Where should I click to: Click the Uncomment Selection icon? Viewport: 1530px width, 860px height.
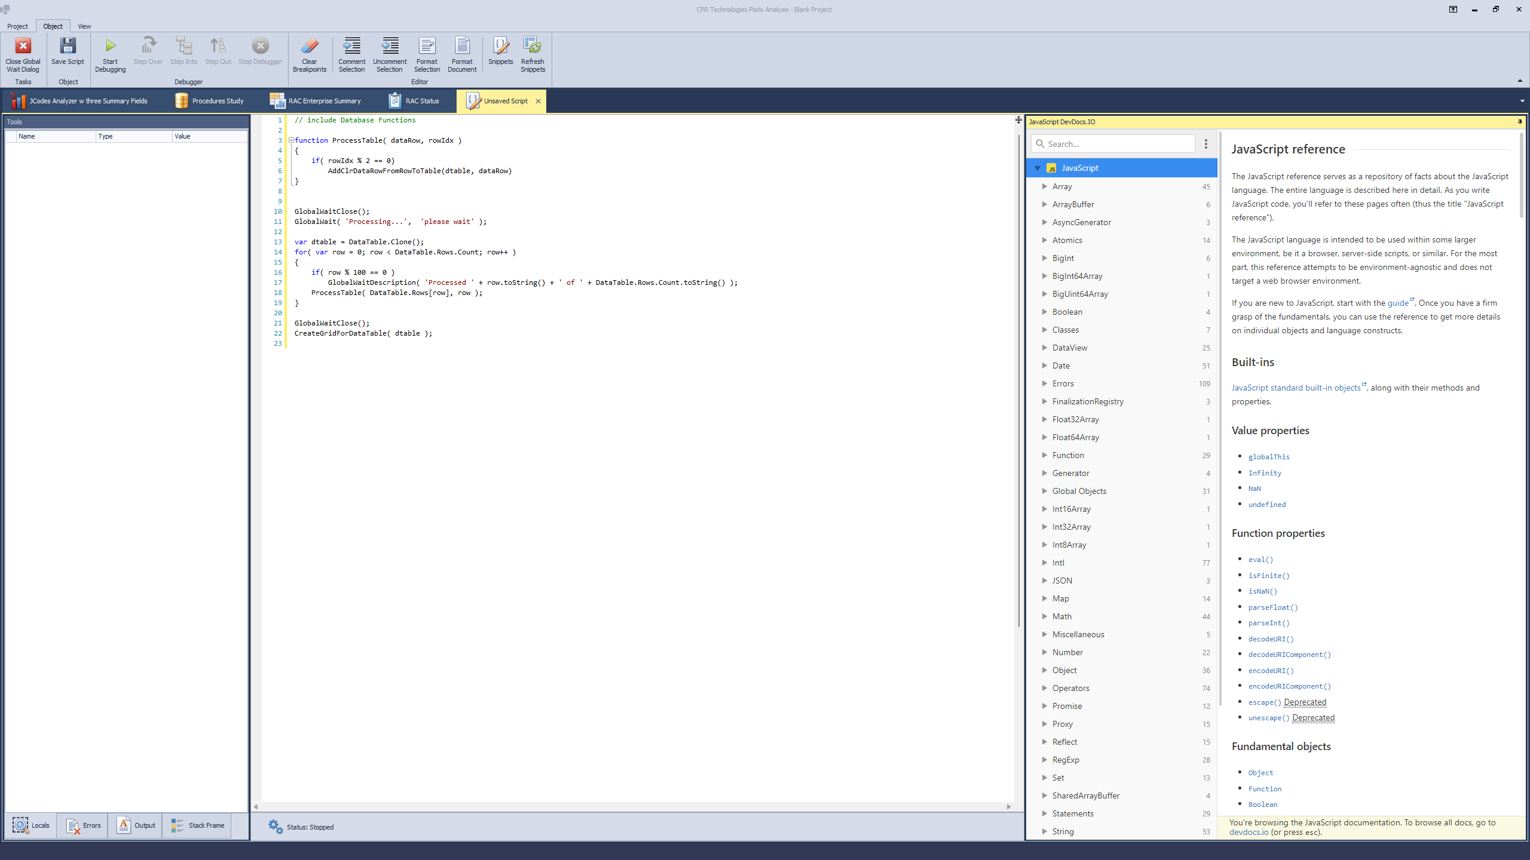tap(390, 46)
